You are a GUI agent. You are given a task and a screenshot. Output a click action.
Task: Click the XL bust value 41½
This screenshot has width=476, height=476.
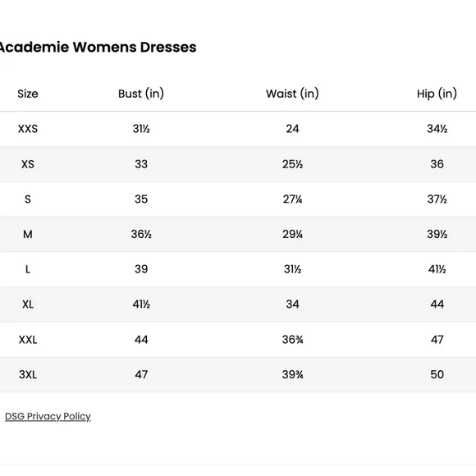pyautogui.click(x=141, y=304)
